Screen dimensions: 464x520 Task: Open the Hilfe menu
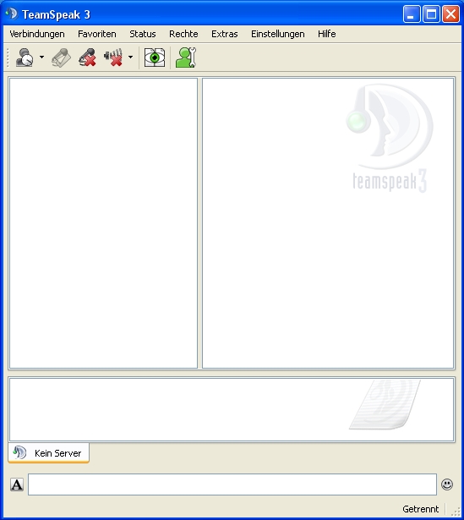tap(327, 34)
